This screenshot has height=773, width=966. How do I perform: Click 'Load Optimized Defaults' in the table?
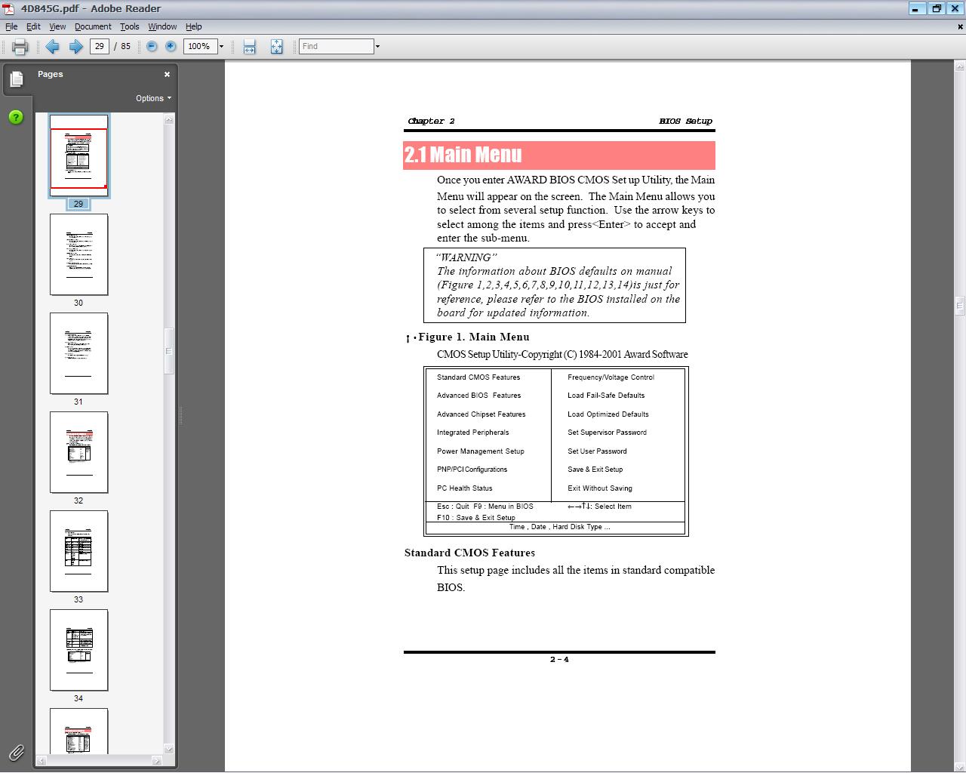(608, 414)
